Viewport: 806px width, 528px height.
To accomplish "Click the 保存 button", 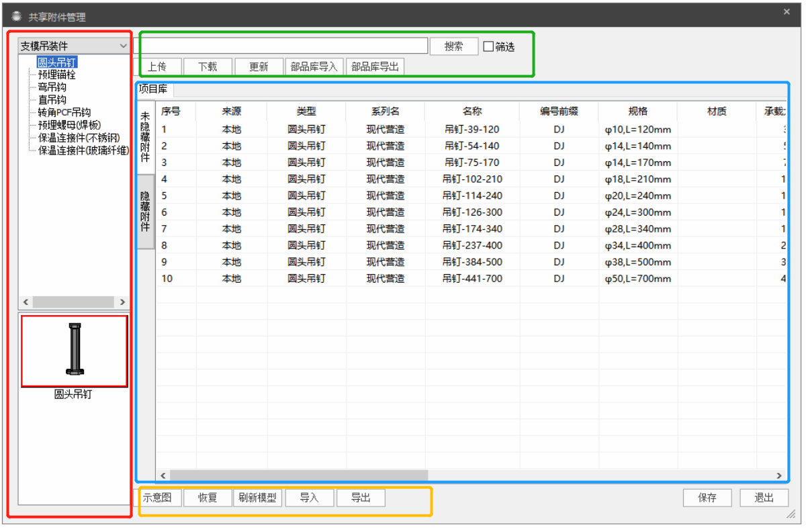I will [x=707, y=498].
